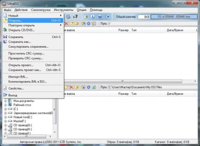
Task: Click red X delete icon in lower pane toolbar
Action: pos(71,87)
